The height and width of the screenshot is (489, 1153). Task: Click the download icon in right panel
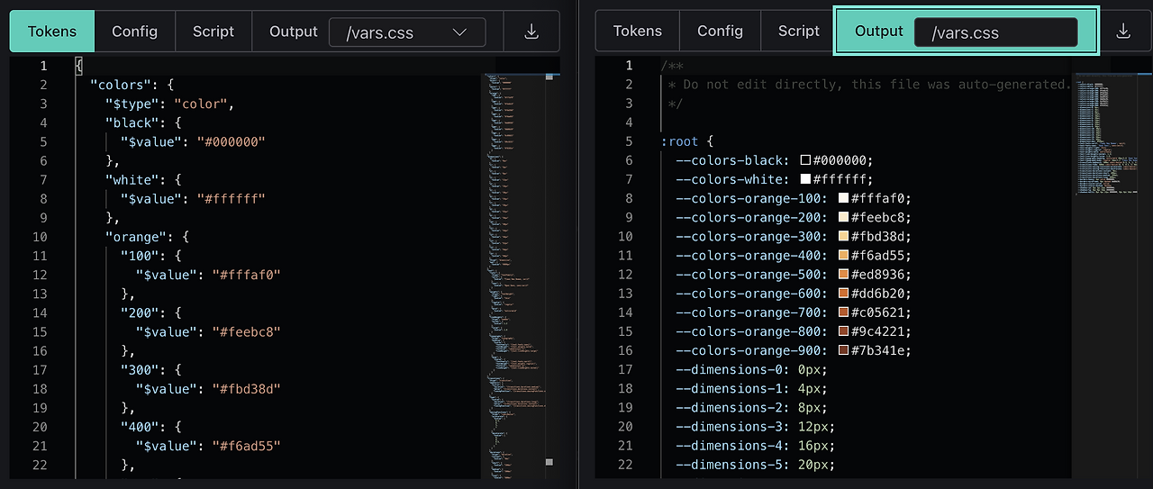tap(1123, 32)
